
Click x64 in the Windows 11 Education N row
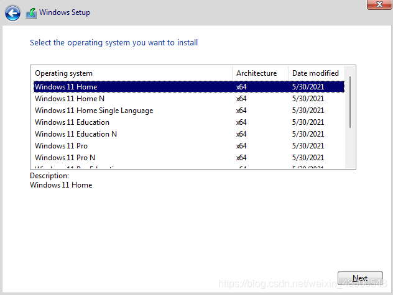(241, 134)
